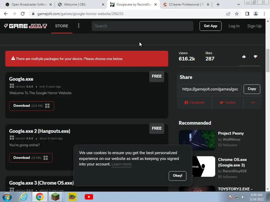Close the CCleaner Professional tab
The height and width of the screenshot is (202, 270).
coord(208,4)
